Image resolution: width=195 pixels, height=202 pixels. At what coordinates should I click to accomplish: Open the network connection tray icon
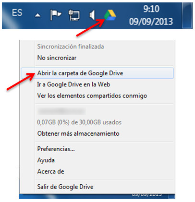coord(74,15)
